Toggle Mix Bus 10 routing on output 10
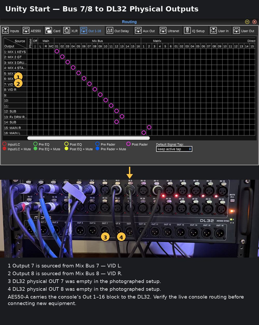This screenshot has height=325, width=259. point(106,100)
